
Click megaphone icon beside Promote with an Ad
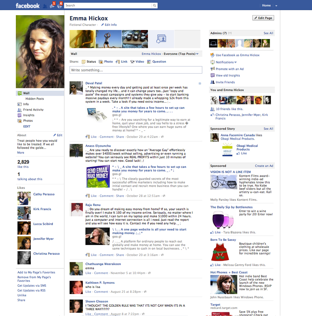pyautogui.click(x=213, y=69)
